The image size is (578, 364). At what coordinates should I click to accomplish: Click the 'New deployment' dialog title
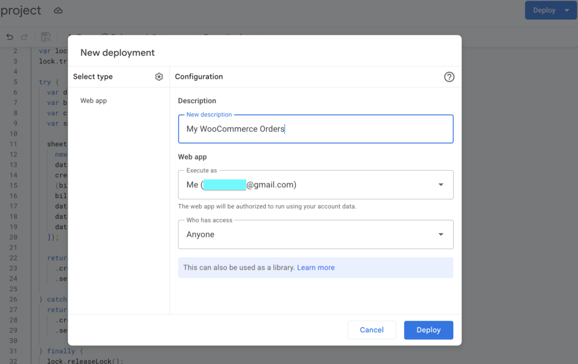tap(117, 52)
